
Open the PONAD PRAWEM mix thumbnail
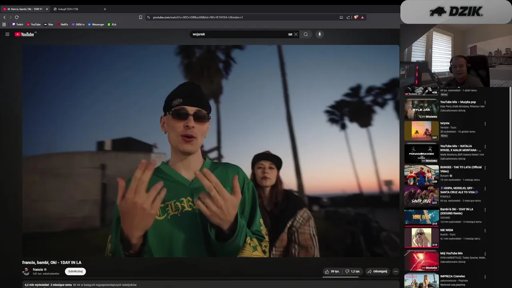click(x=422, y=153)
